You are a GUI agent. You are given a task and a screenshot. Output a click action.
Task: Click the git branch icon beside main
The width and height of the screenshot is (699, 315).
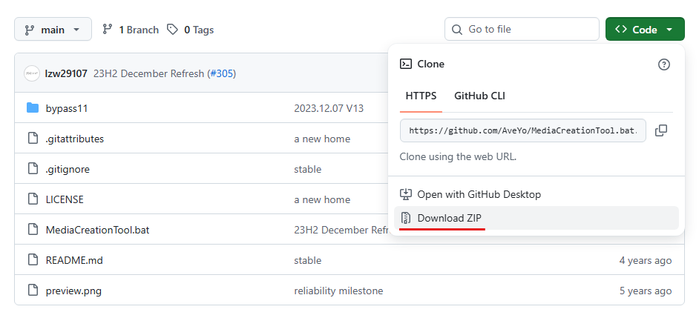click(30, 30)
